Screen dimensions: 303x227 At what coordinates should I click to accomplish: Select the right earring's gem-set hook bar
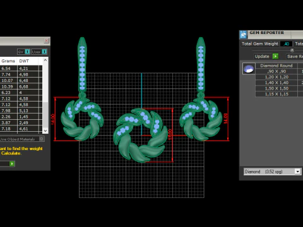coord(201,64)
